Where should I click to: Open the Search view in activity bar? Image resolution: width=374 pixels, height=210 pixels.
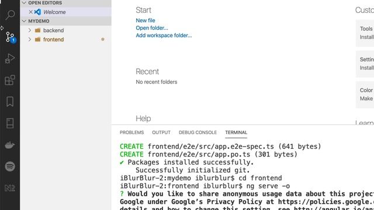pos(10,15)
